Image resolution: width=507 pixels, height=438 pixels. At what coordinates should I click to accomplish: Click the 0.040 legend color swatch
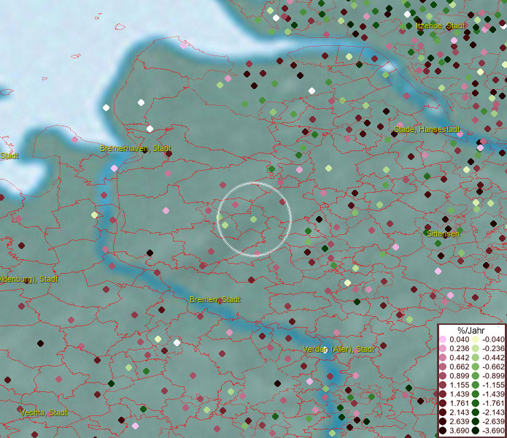pyautogui.click(x=443, y=339)
